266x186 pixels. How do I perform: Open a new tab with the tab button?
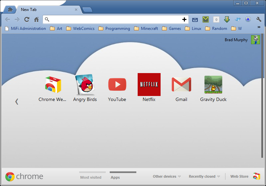pyautogui.click(x=87, y=10)
